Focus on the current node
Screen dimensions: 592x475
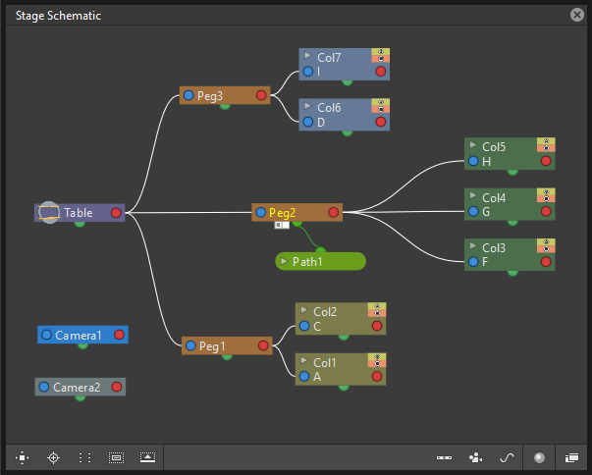click(54, 457)
